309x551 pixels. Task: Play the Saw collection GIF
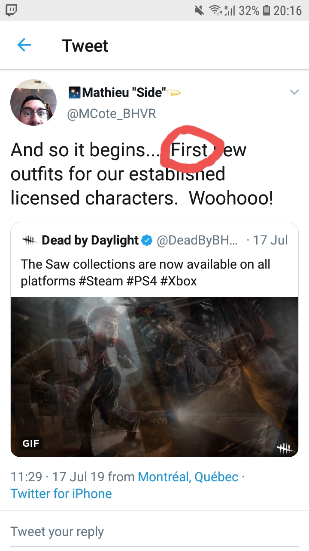(154, 377)
